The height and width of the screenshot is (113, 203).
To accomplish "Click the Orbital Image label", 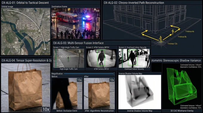I will [x=7, y=7].
